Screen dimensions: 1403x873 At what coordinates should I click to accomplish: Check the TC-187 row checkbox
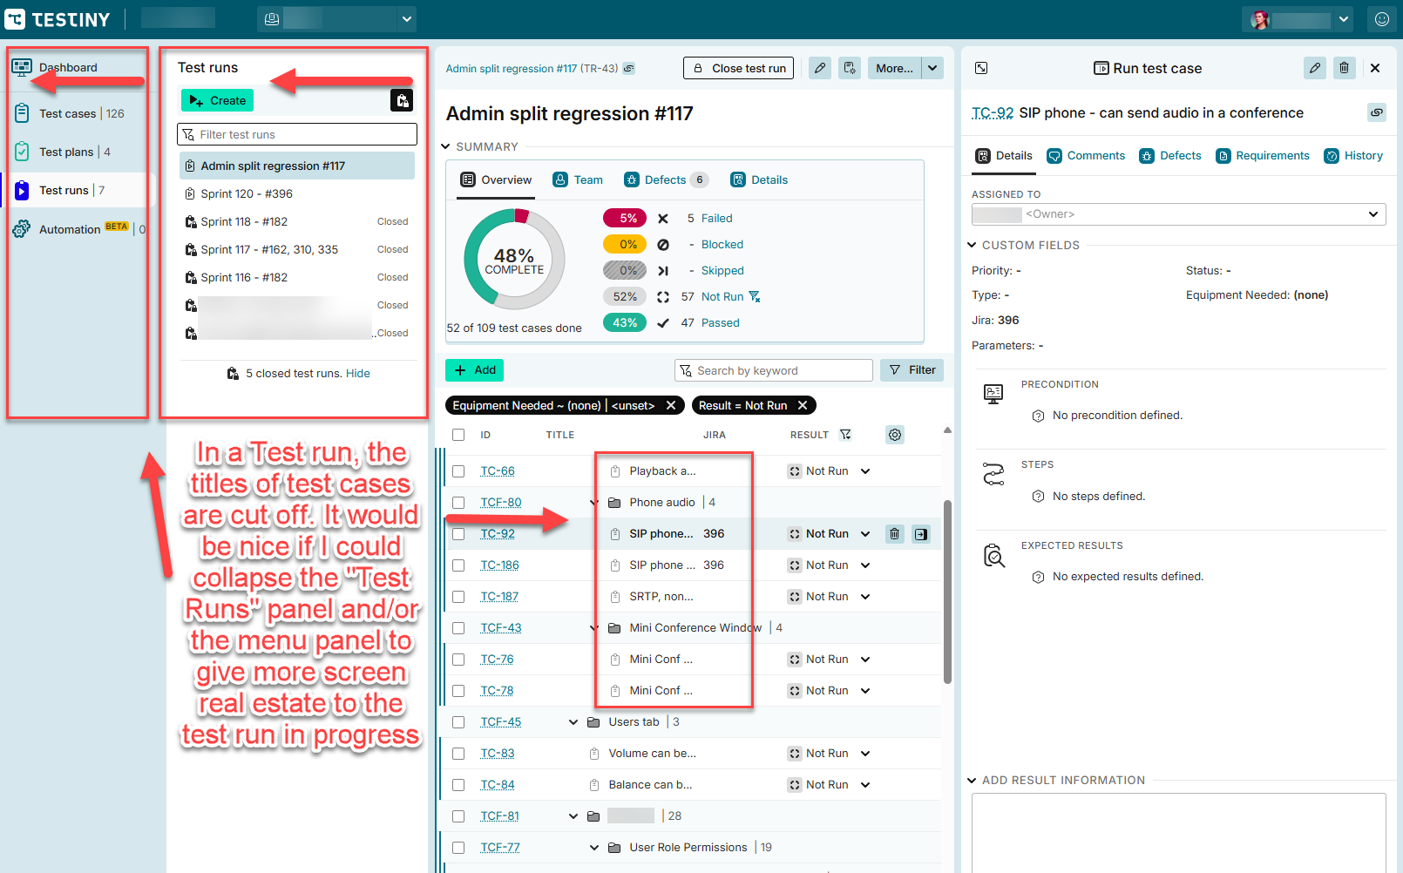pos(458,597)
